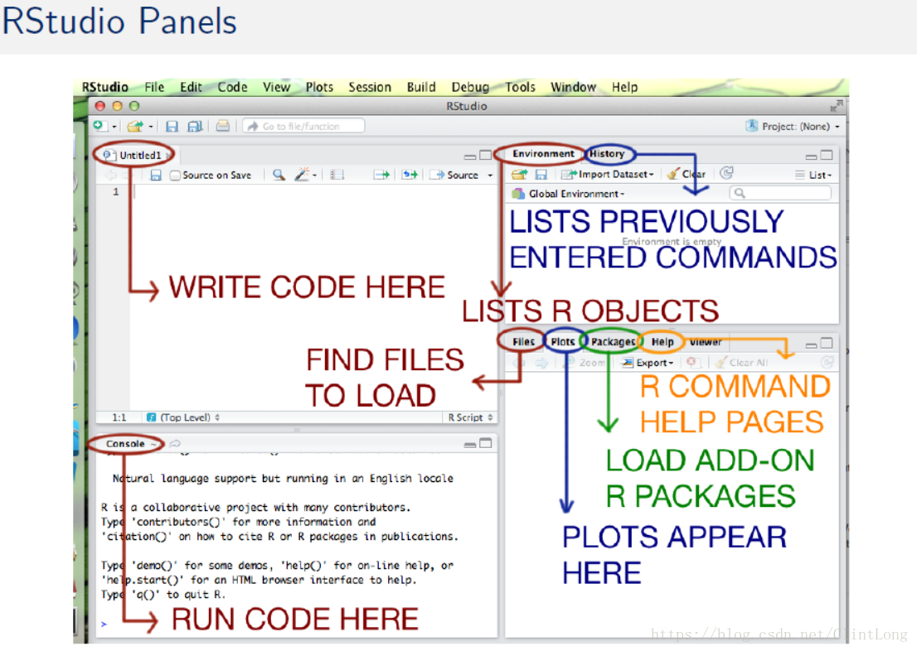Open the R Script file type selector
This screenshot has width=917, height=651.
470,417
